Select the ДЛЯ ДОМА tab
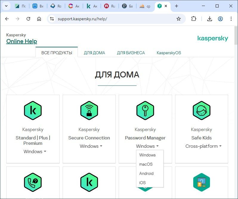 coord(95,53)
